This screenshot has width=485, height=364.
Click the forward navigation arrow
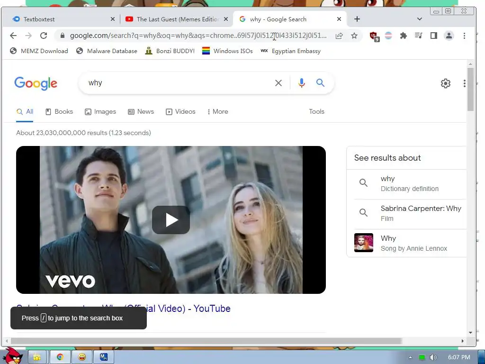point(28,36)
